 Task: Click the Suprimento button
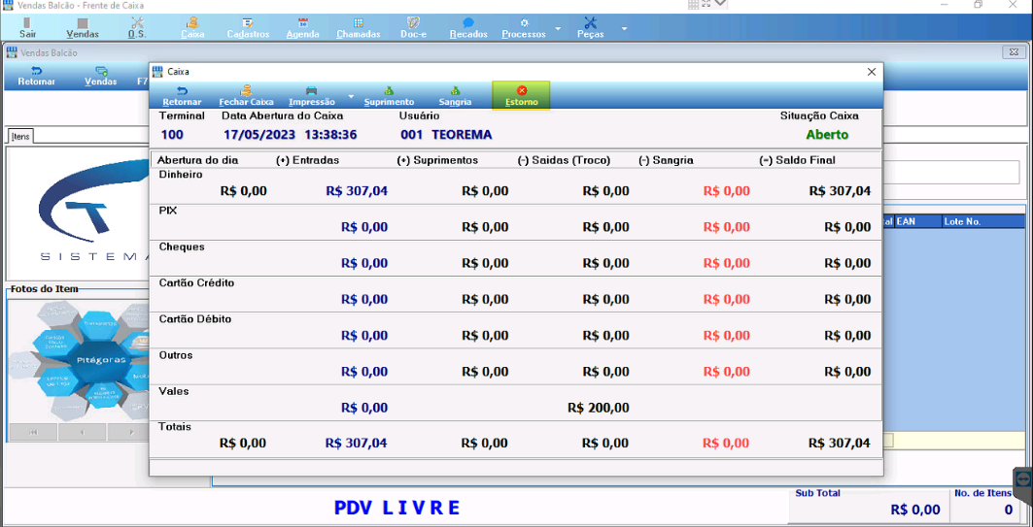(389, 96)
